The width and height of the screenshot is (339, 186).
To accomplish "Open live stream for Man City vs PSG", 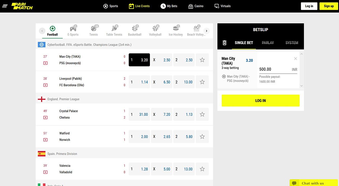I will [45, 63].
